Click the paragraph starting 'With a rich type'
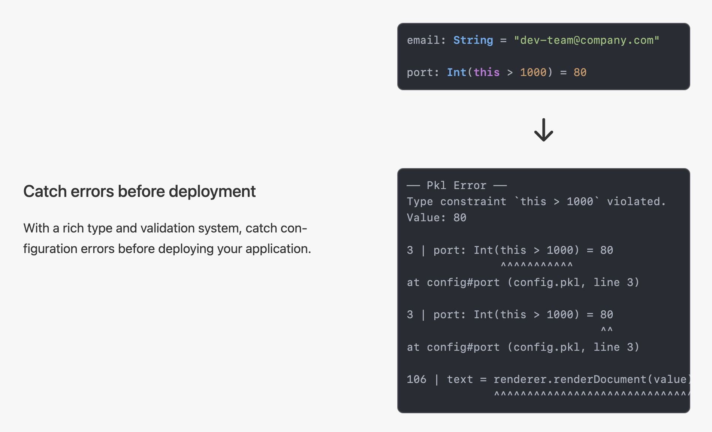Image resolution: width=712 pixels, height=432 pixels. point(167,238)
